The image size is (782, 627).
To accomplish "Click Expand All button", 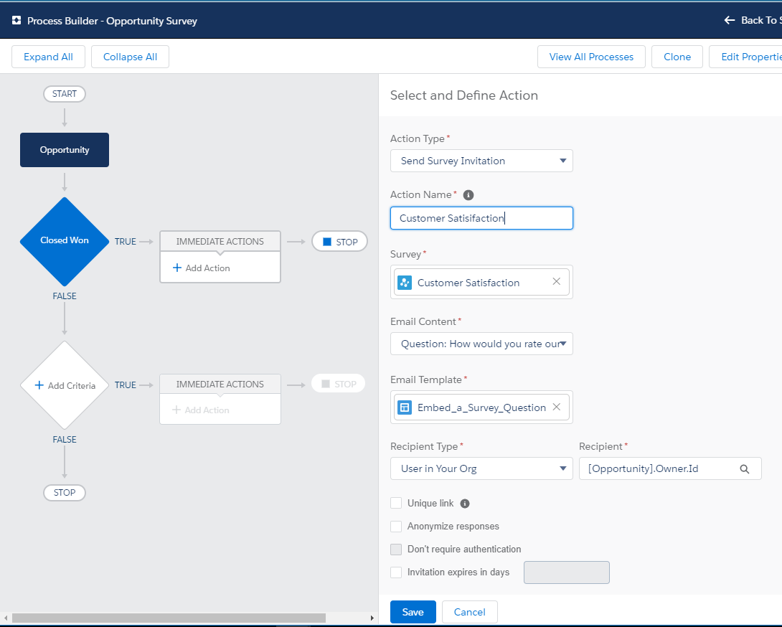I will coord(48,57).
